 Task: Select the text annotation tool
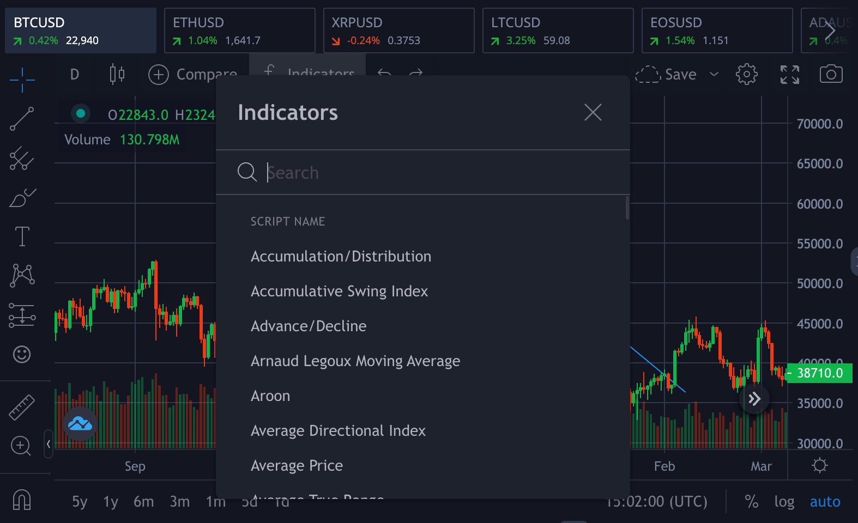pos(22,236)
